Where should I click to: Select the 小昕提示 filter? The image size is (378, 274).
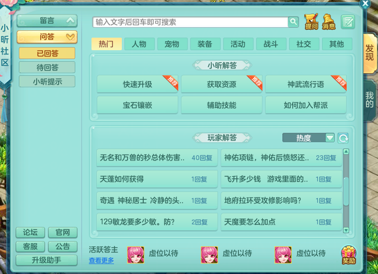coord(47,82)
